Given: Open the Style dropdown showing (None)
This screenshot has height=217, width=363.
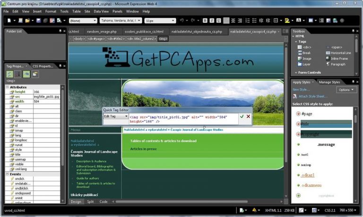Looking at the screenshot, I should click(83, 21).
